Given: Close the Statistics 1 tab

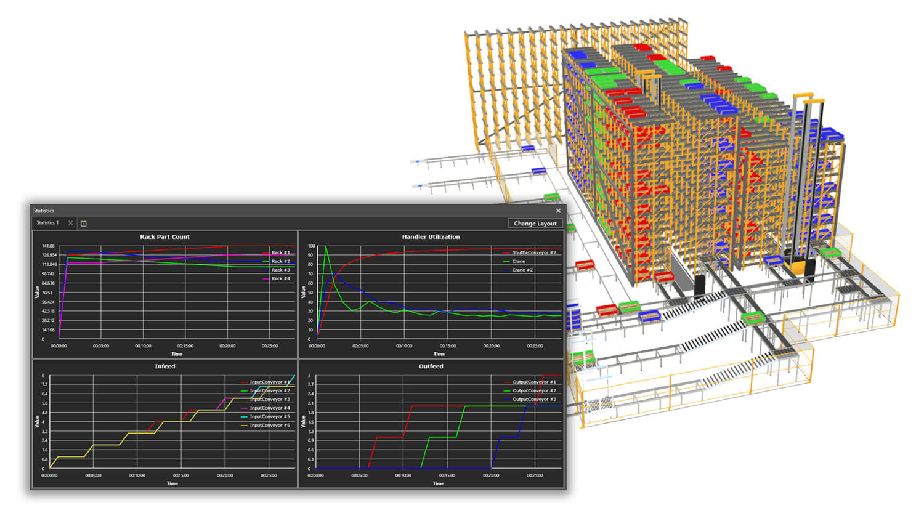Looking at the screenshot, I should (x=70, y=223).
